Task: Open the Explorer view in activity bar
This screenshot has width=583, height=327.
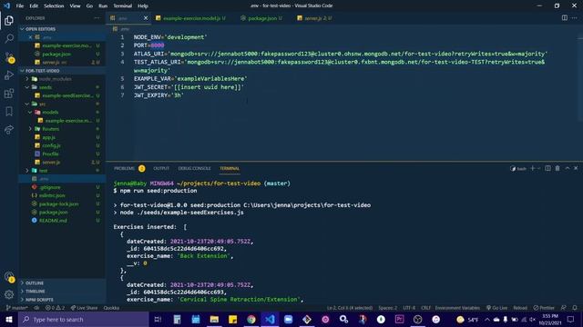Action: [9, 20]
